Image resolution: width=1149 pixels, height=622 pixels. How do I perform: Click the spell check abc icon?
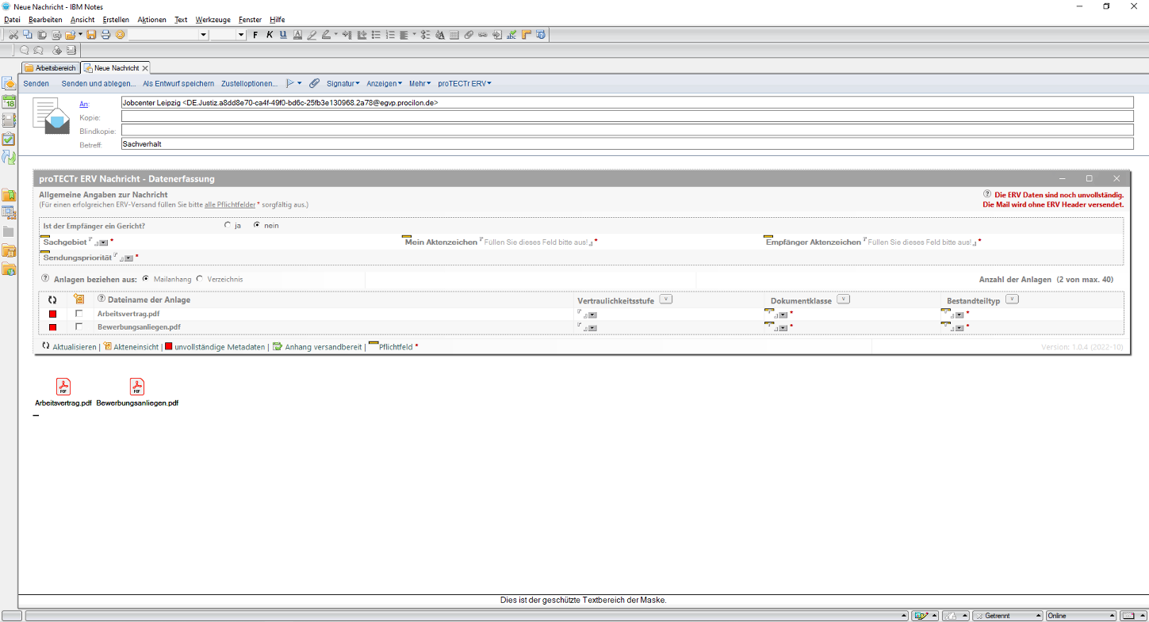click(x=511, y=35)
